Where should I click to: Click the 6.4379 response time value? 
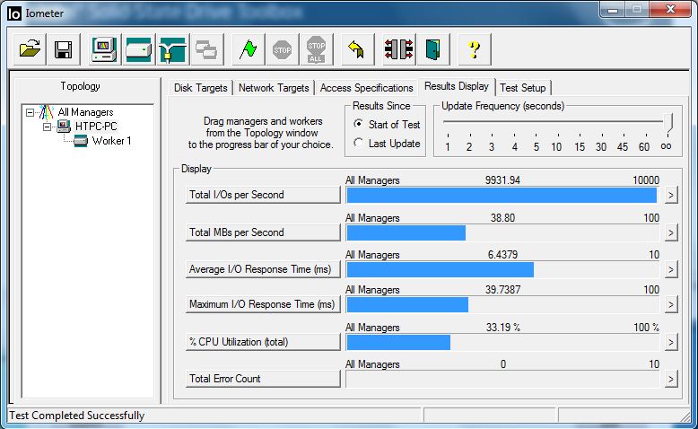(x=502, y=255)
